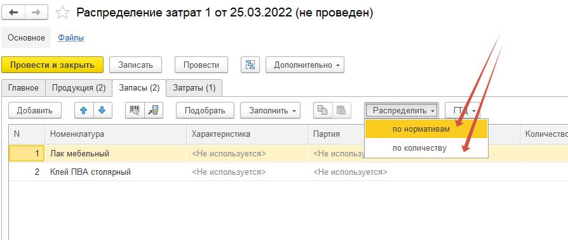The width and height of the screenshot is (568, 240).
Task: Select "Клей ПВА столярный" cell
Action: click(x=116, y=172)
